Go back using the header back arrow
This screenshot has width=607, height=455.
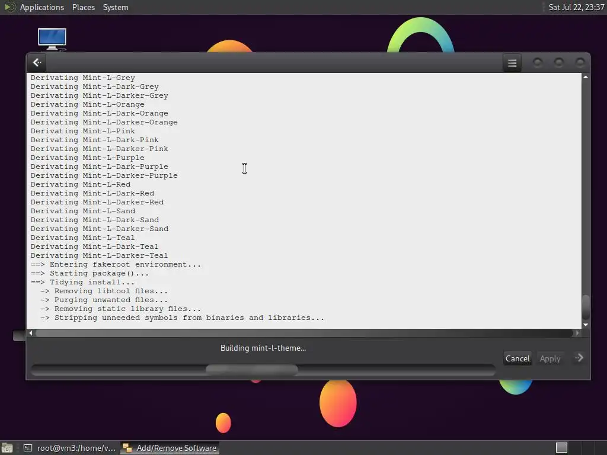[37, 63]
